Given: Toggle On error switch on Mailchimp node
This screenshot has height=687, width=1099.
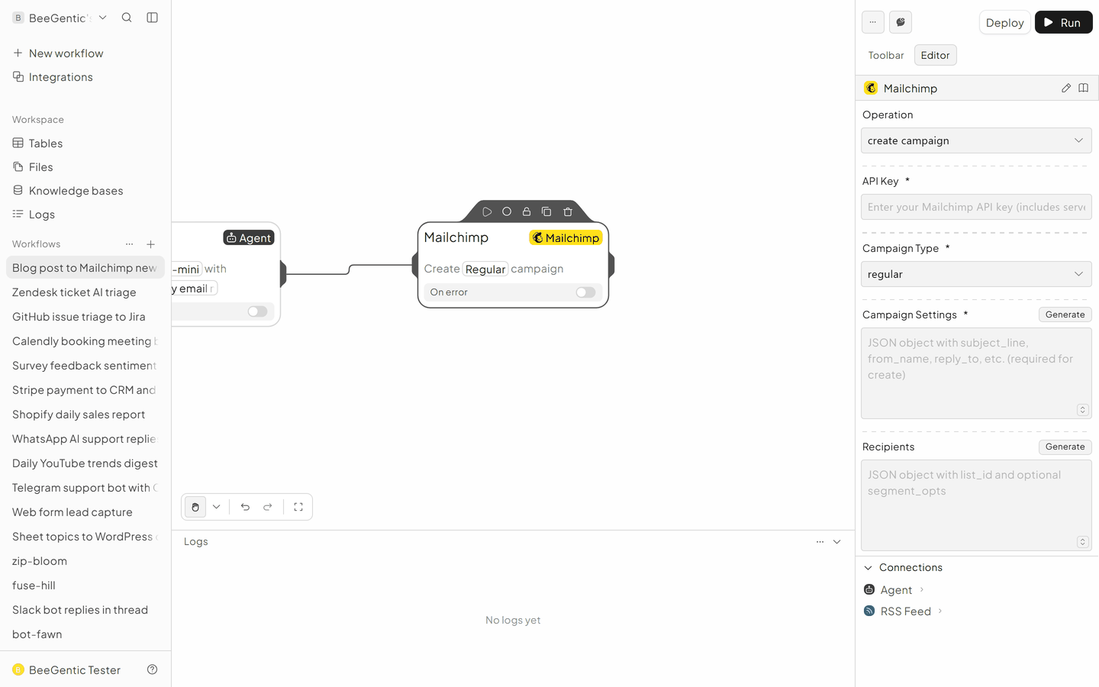Looking at the screenshot, I should click(x=585, y=292).
